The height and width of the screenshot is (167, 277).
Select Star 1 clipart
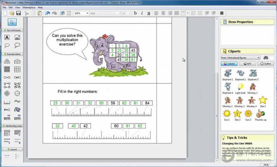[263, 102]
